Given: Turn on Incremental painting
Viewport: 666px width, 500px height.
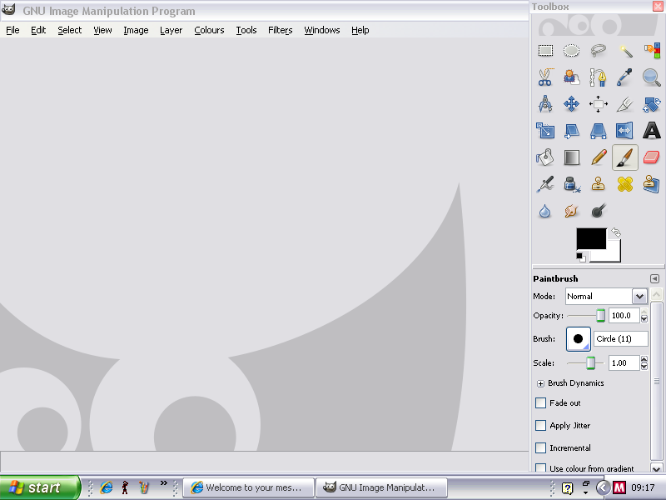Looking at the screenshot, I should coord(540,447).
